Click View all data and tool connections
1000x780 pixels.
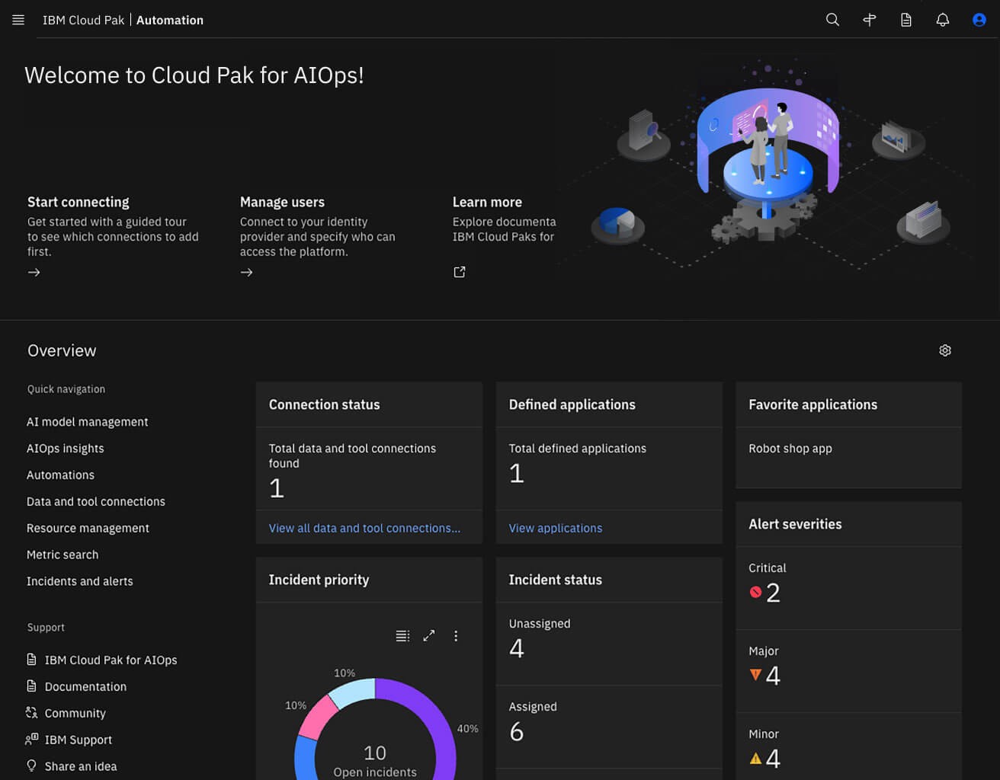[x=364, y=528]
